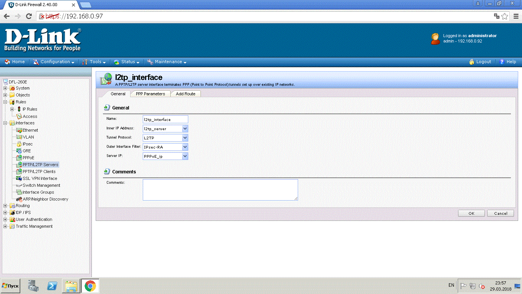522x294 pixels.
Task: Click the Ethernet icon in the sidebar
Action: click(19, 130)
